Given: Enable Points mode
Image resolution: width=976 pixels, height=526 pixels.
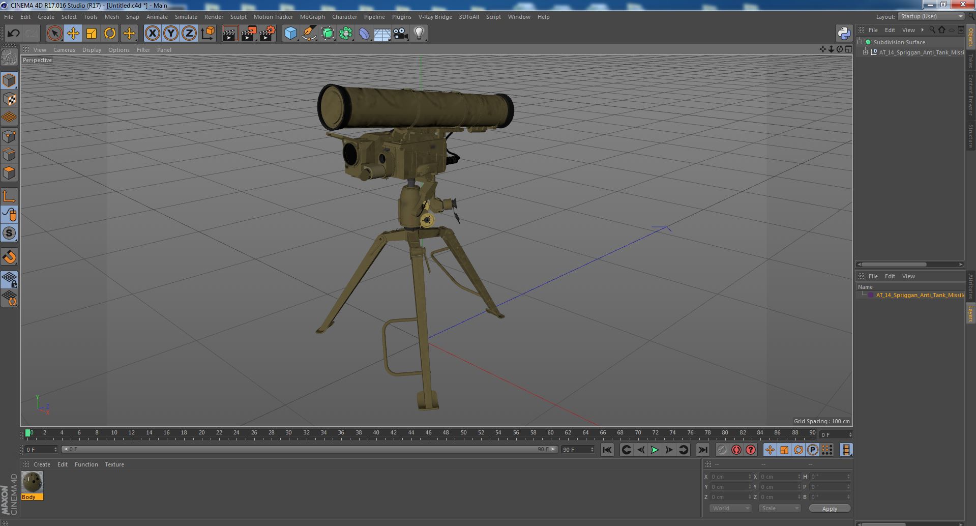Looking at the screenshot, I should [9, 136].
